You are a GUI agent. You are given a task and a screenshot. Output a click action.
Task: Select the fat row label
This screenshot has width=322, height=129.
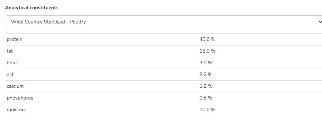coord(10,51)
